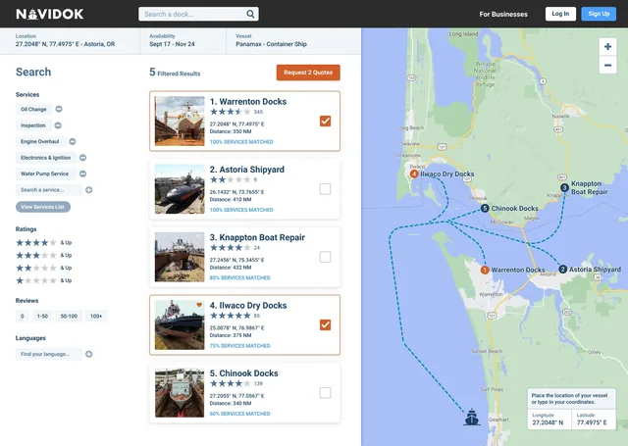Image resolution: width=628 pixels, height=446 pixels.
Task: Check the Knappton Boat Repair checkbox
Action: coord(325,257)
